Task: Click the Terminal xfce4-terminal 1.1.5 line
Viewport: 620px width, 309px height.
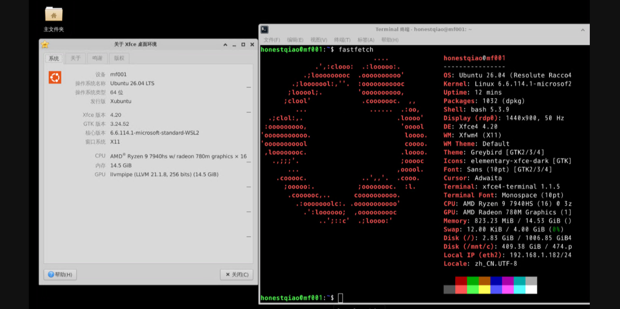Action: tap(502, 186)
